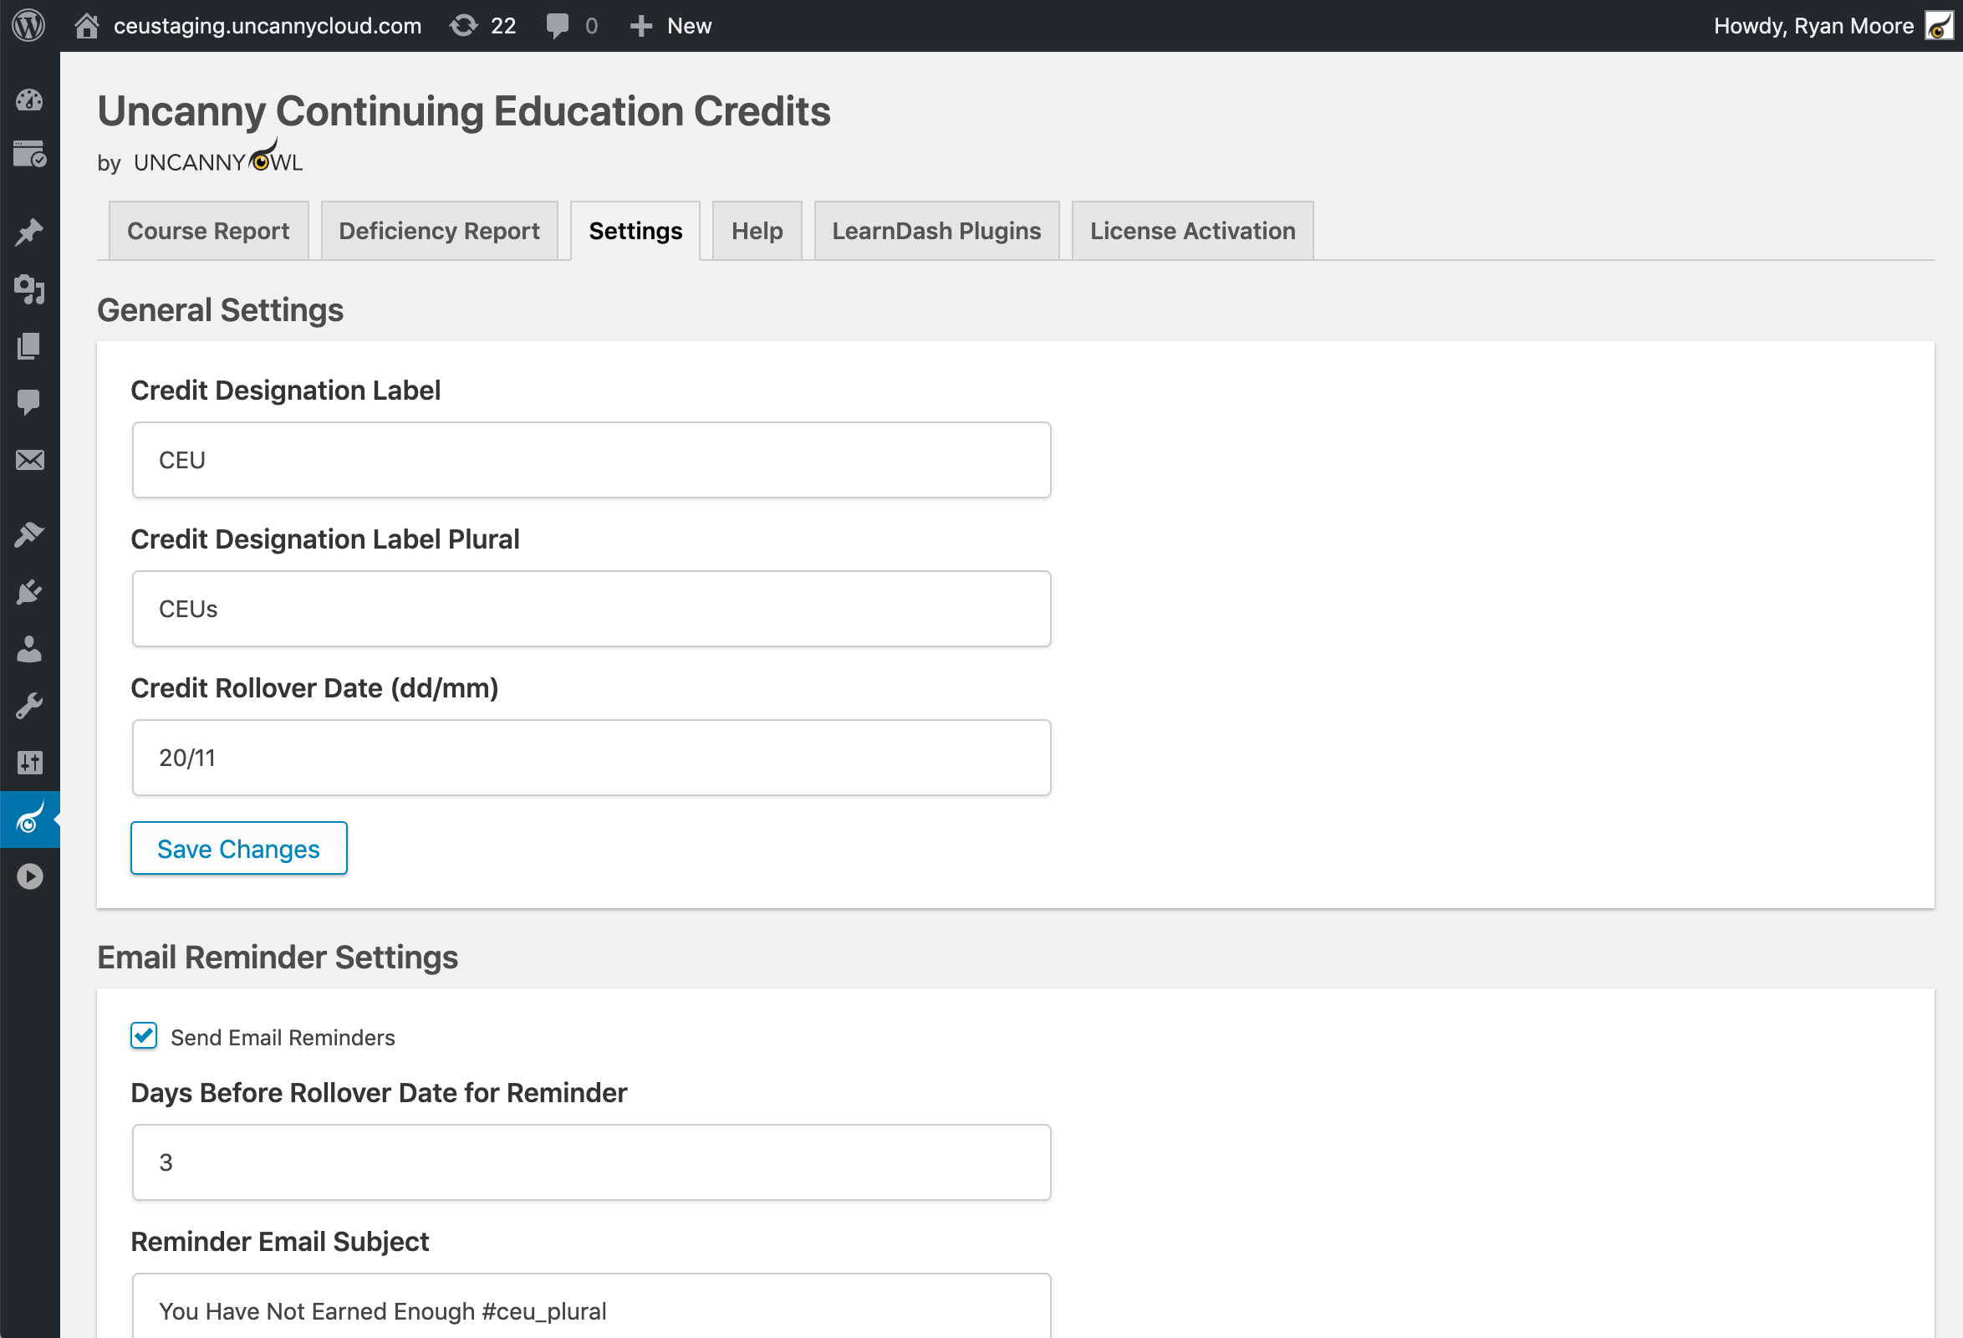Open Users via the person icon
The height and width of the screenshot is (1338, 1963).
click(29, 649)
